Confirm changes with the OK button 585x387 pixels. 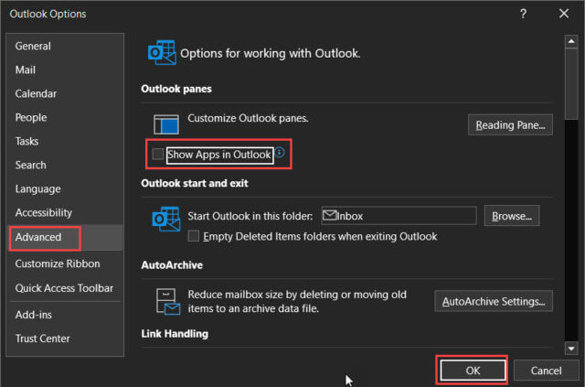pos(473,371)
